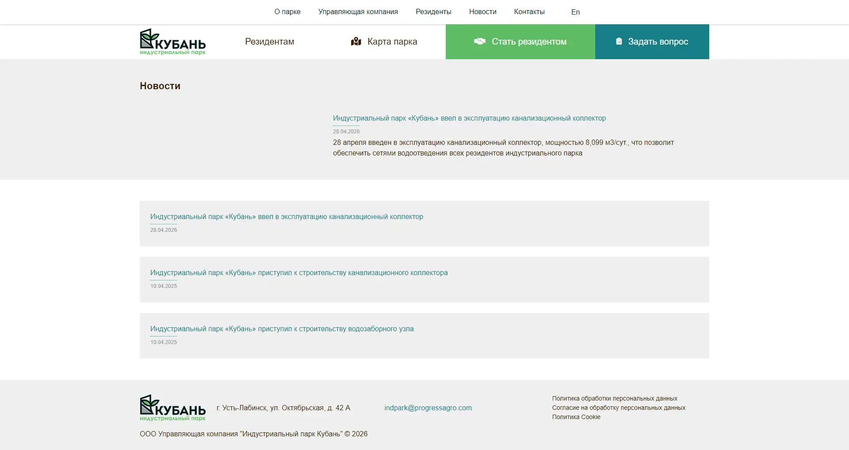This screenshot has height=450, width=849.
Task: Open the featured news headline about the collector's commissioning
Action: 469,118
